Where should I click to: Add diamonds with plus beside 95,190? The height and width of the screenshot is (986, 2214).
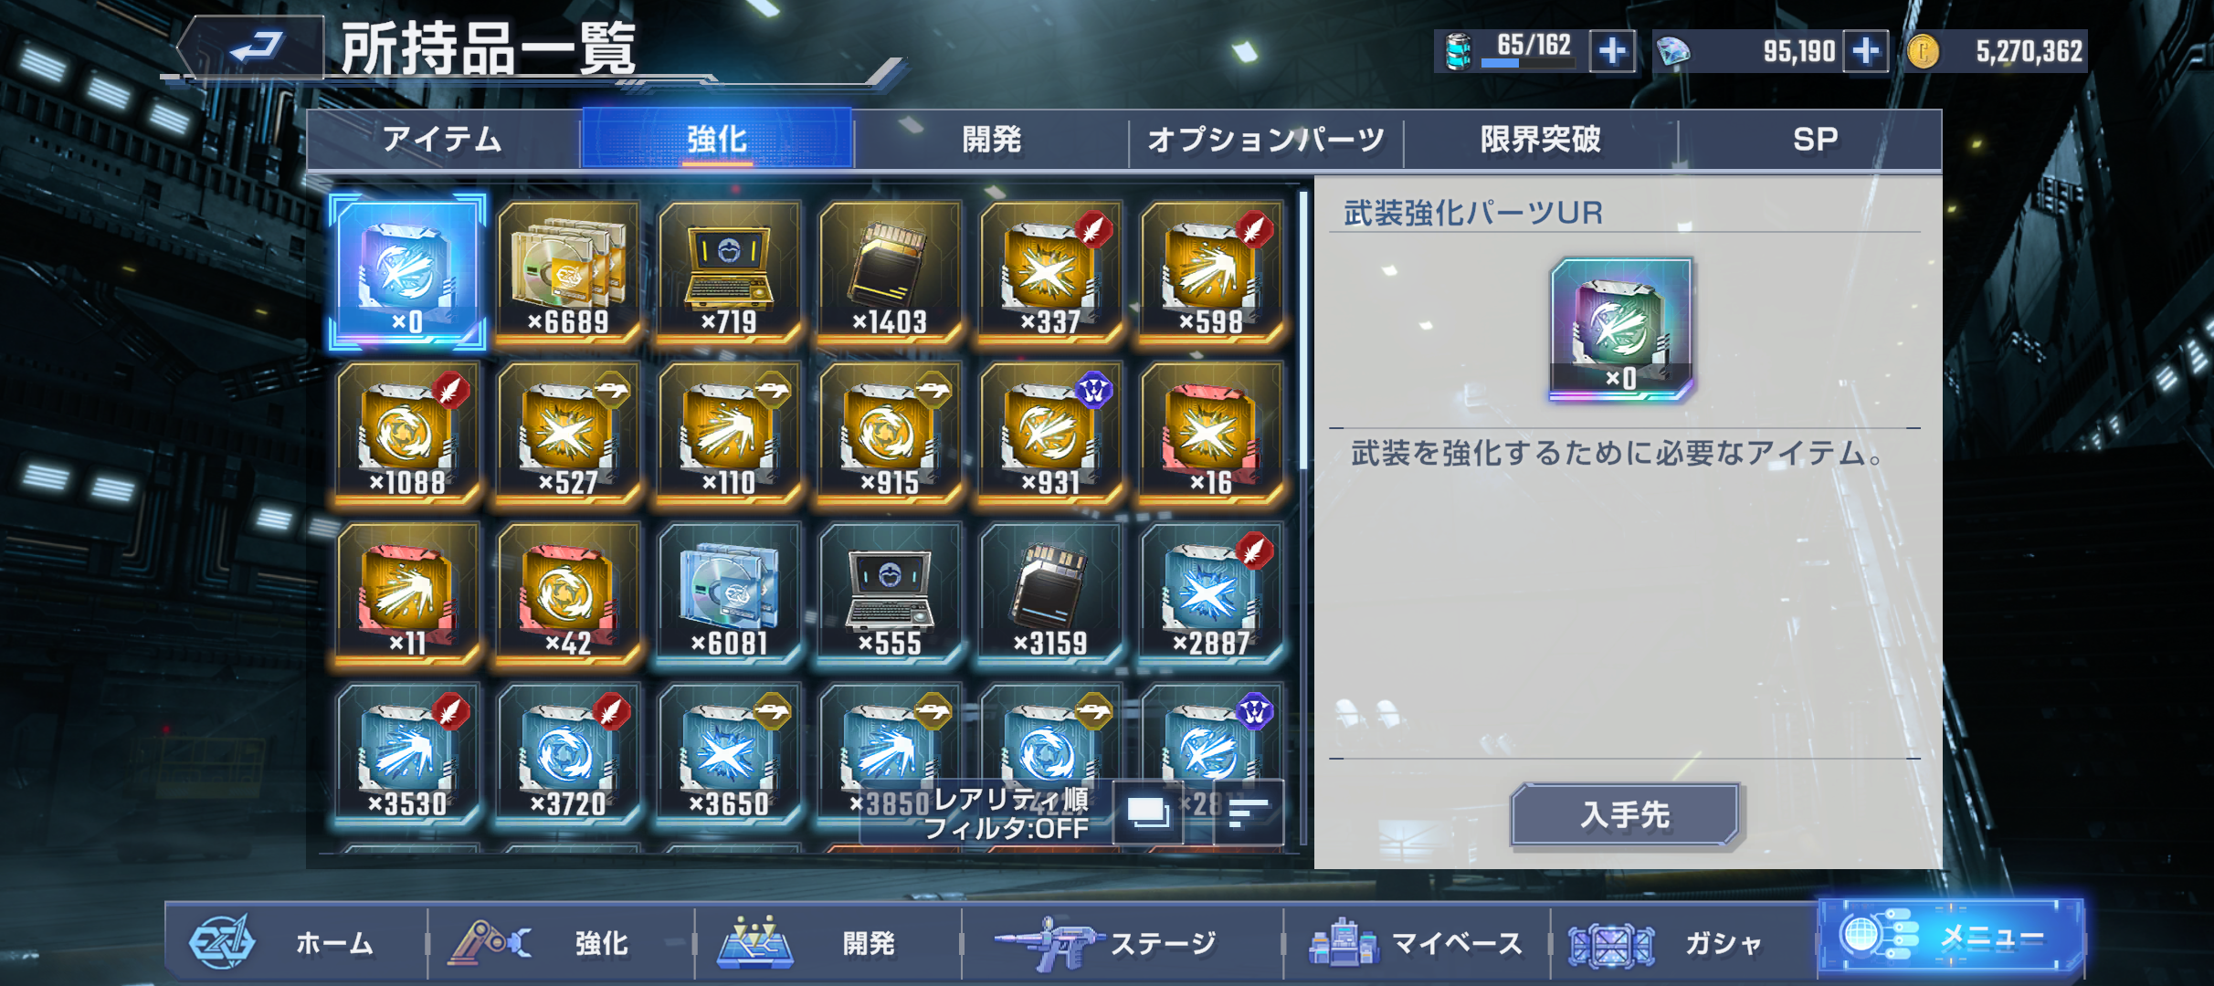(1865, 50)
